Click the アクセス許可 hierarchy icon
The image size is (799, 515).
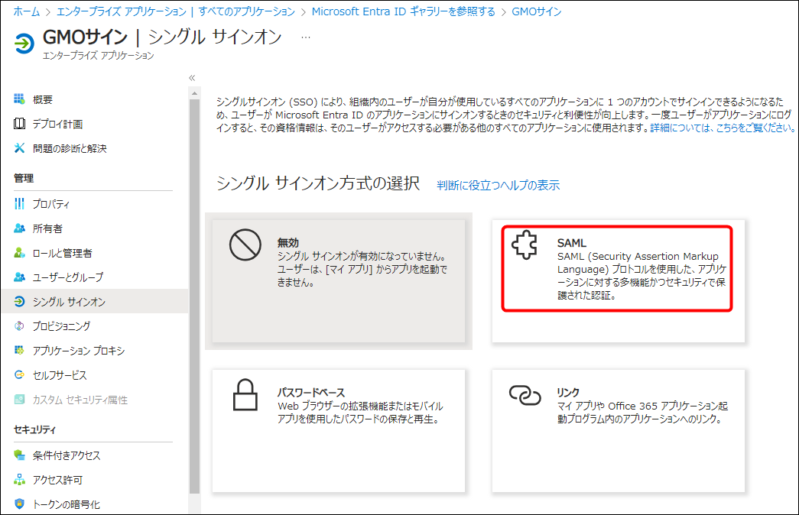(x=19, y=479)
